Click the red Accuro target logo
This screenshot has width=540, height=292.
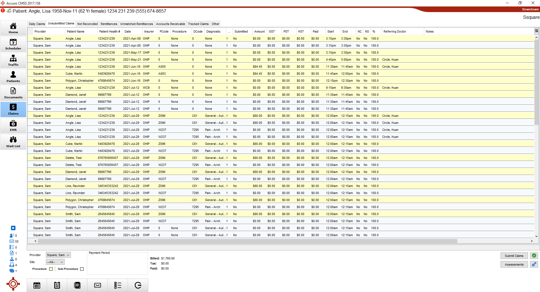13,284
